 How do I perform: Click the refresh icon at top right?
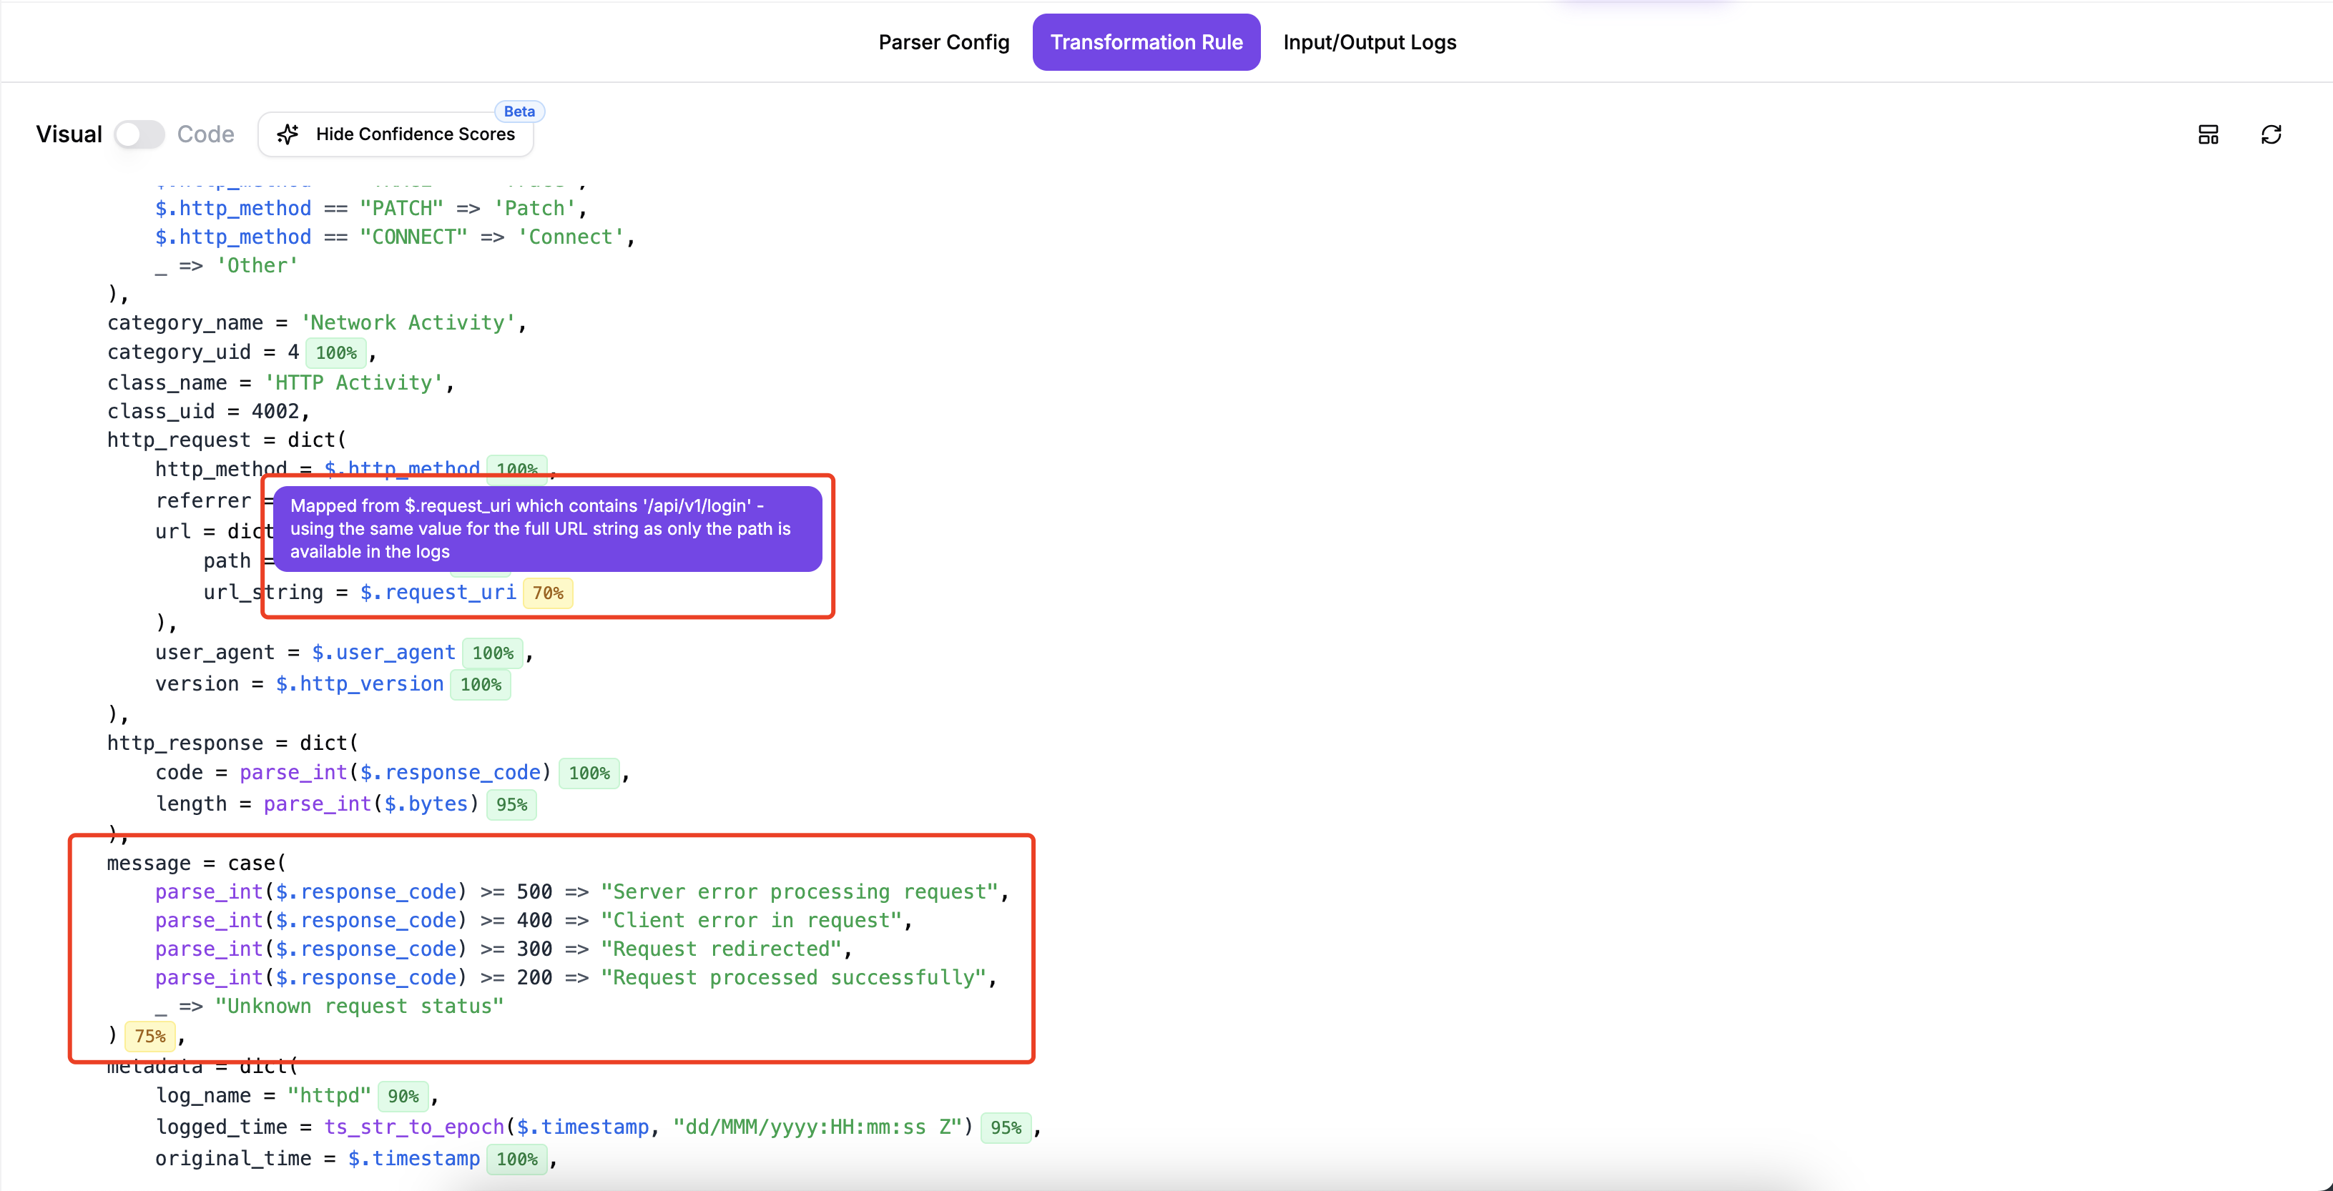coord(2271,135)
